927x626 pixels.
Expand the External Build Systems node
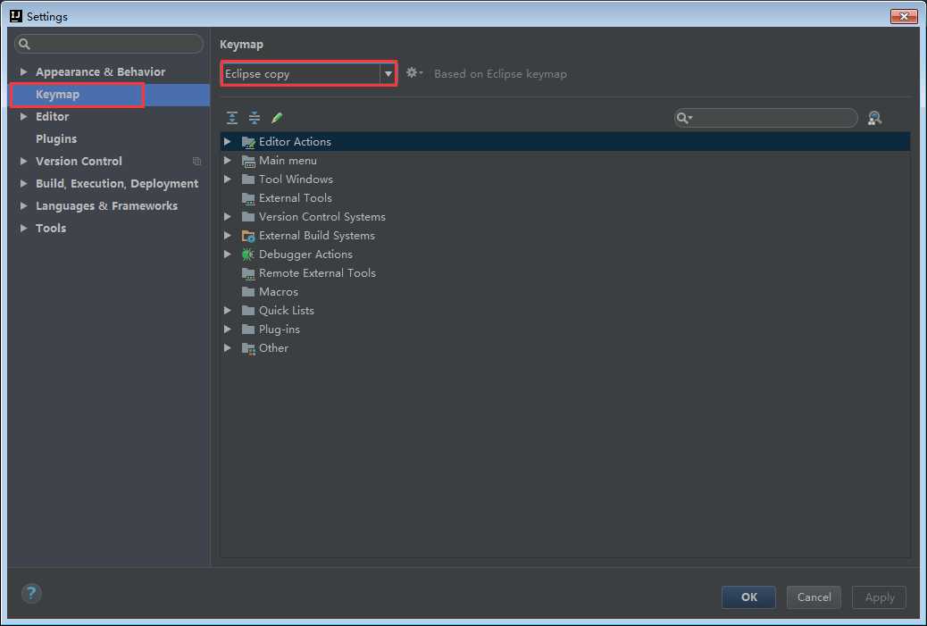228,235
